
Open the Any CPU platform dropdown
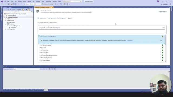click(36, 4)
